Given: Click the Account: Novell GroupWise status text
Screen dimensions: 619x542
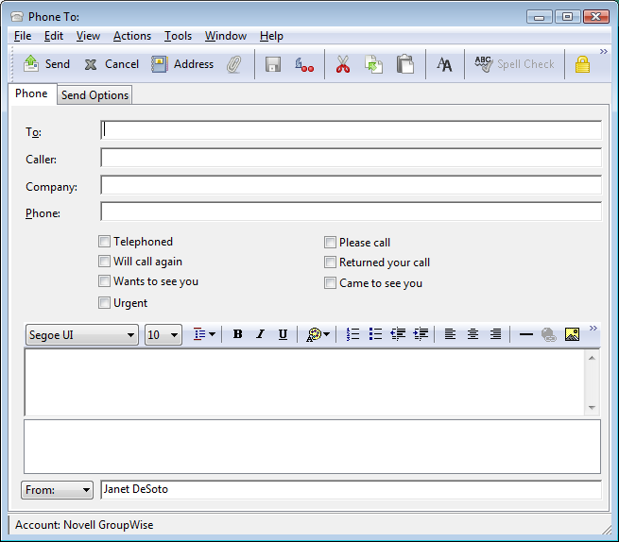Looking at the screenshot, I should click(84, 525).
